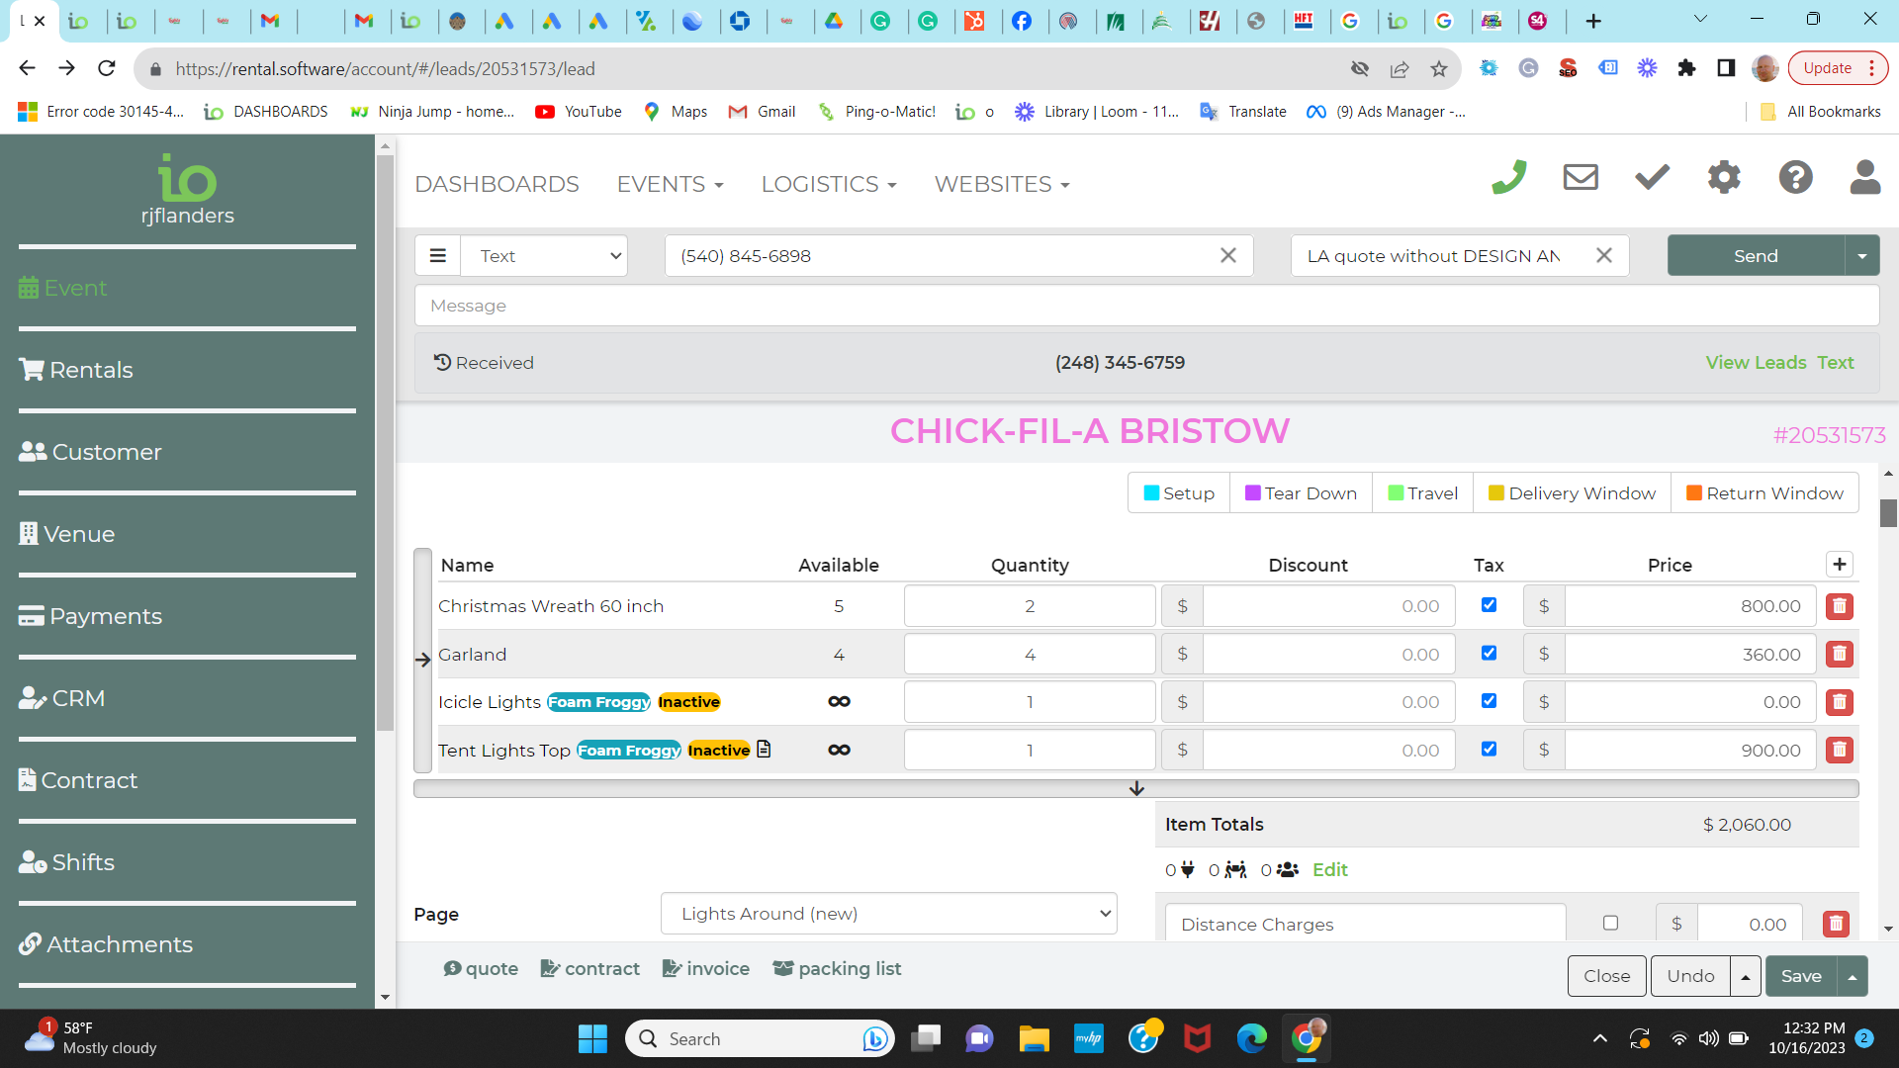Open the note icon on Tent Lights Top
This screenshot has width=1899, height=1068.
[x=764, y=750]
